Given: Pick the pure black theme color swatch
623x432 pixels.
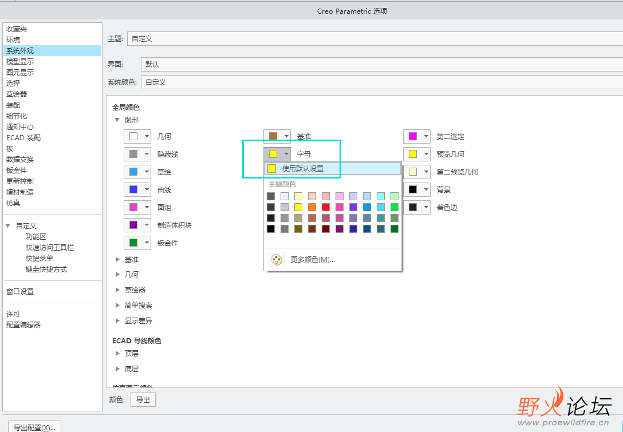Looking at the screenshot, I should coord(271,229).
